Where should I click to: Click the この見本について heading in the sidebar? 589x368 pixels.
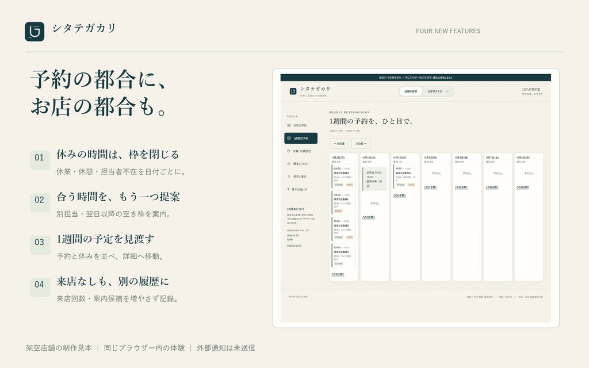(x=296, y=209)
